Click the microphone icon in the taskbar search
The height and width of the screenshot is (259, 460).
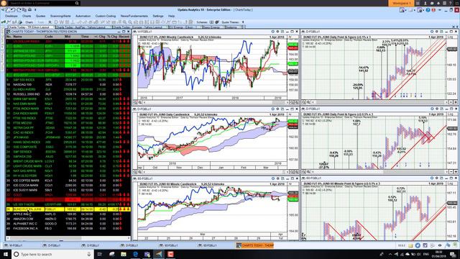pos(88,254)
